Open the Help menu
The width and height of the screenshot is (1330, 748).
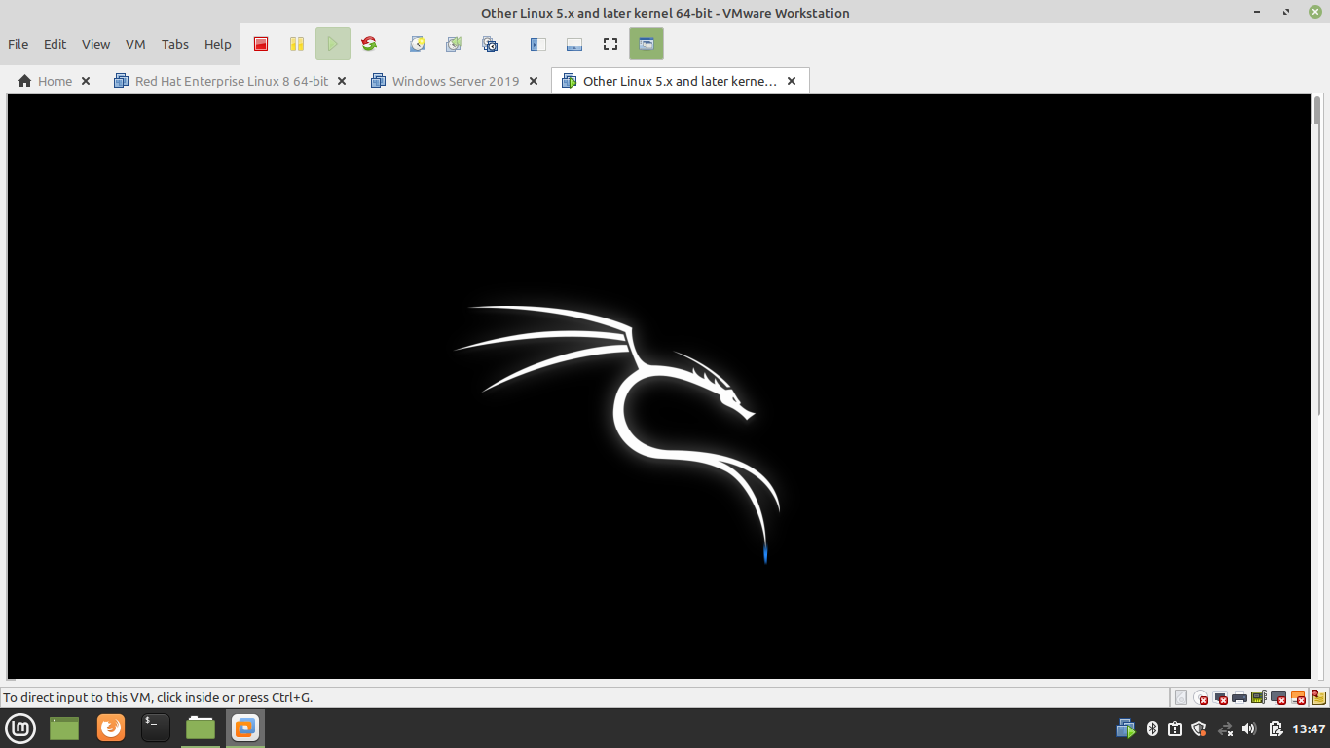(218, 44)
